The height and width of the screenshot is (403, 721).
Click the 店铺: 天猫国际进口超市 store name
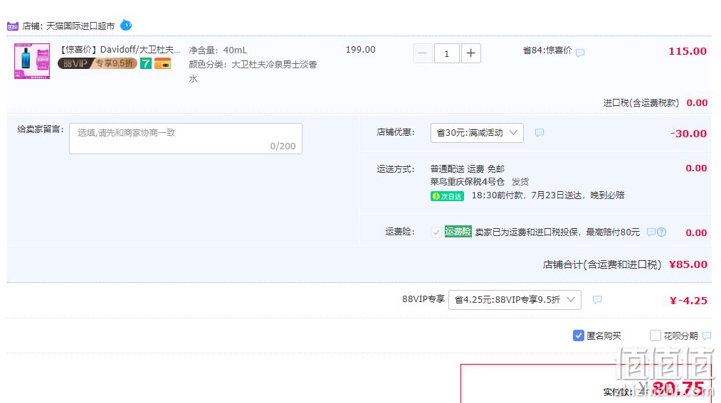tap(68, 26)
